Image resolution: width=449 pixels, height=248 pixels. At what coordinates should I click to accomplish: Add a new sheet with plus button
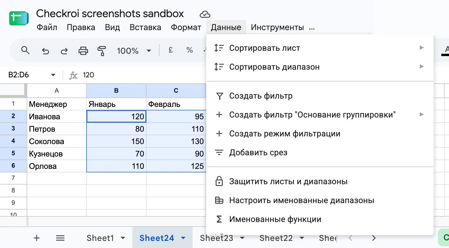click(x=37, y=238)
